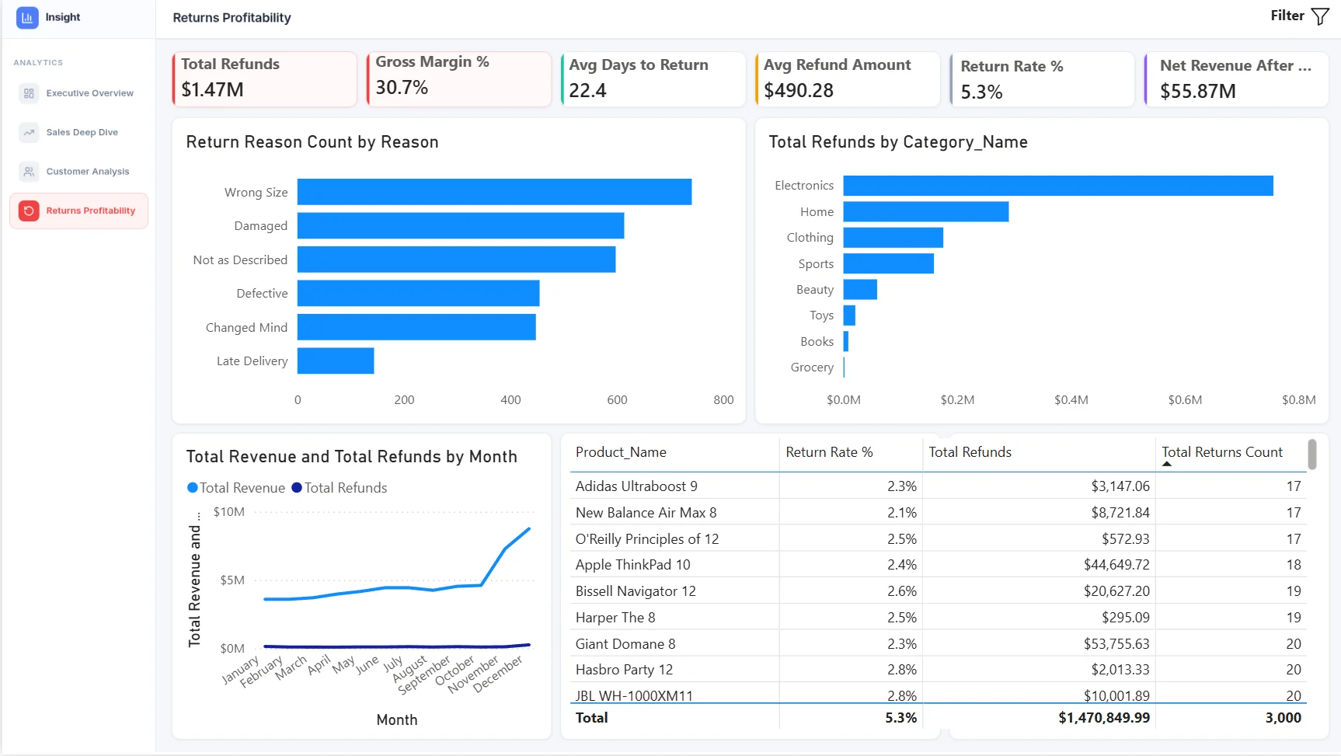Click the Apple ThinkPad 10 cell
This screenshot has height=756, width=1341.
click(x=632, y=565)
